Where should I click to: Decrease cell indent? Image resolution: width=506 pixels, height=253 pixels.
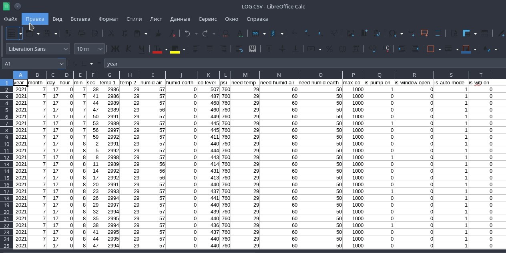pos(415,49)
